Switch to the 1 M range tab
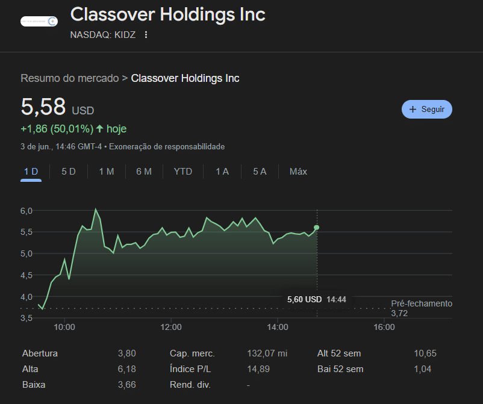This screenshot has height=404, width=483. click(106, 172)
